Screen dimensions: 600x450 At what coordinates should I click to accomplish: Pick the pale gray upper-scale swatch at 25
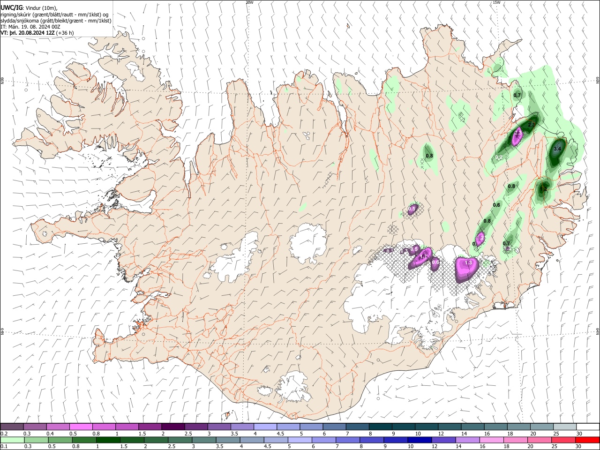pyautogui.click(x=564, y=427)
